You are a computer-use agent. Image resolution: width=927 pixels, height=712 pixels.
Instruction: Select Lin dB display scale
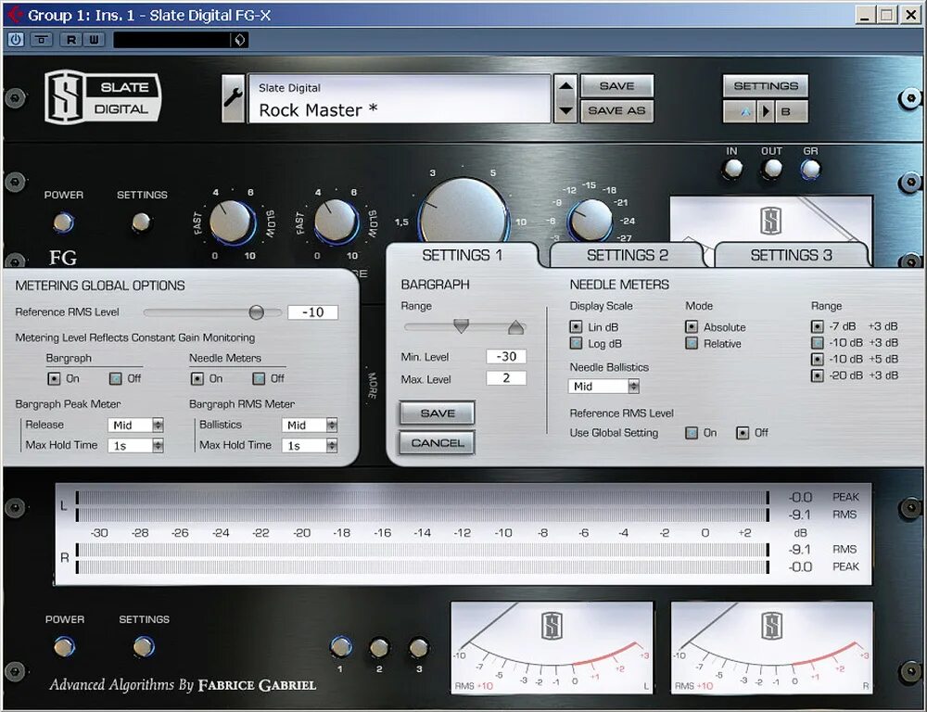pos(576,326)
